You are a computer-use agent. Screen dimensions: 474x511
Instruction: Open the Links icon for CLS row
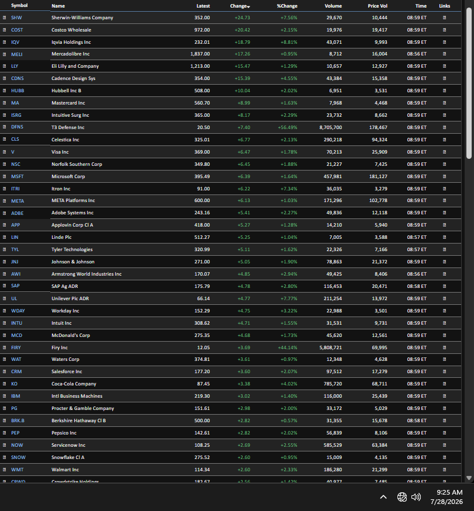pyautogui.click(x=444, y=140)
